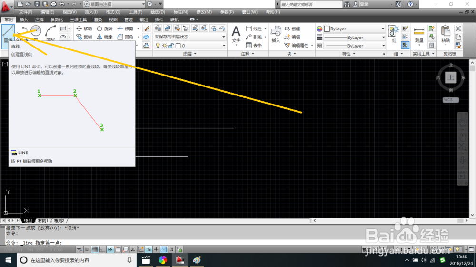The height and width of the screenshot is (267, 476).
Task: Click the erase pencil icon in the modify panel
Action: pos(146,29)
